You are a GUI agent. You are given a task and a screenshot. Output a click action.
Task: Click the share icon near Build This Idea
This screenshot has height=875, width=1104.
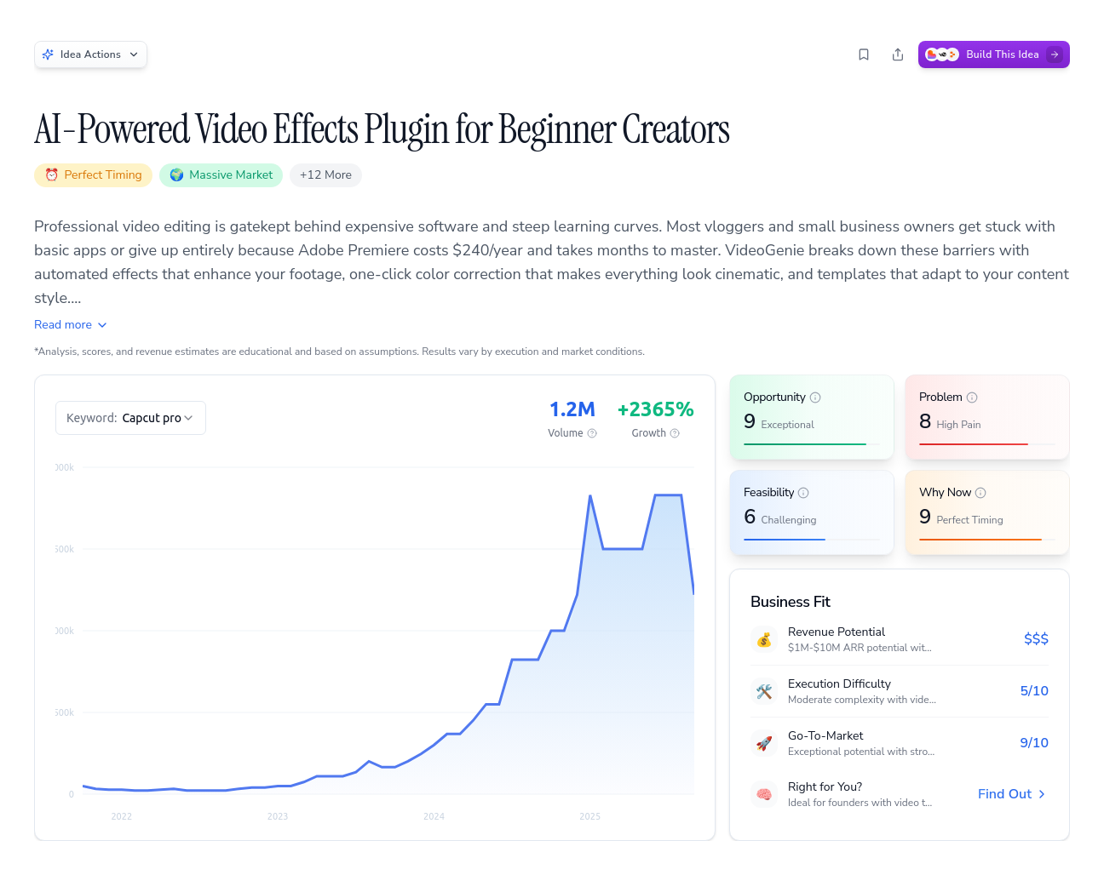tap(898, 54)
